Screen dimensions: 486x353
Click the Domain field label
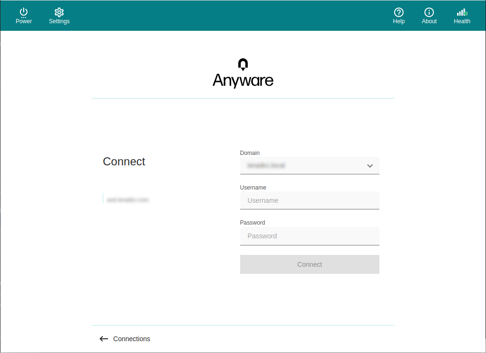[250, 153]
